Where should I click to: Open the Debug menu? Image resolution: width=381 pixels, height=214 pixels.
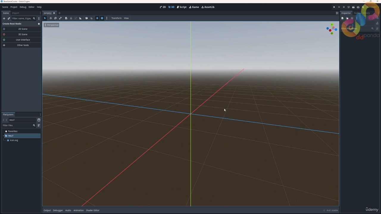(23, 7)
